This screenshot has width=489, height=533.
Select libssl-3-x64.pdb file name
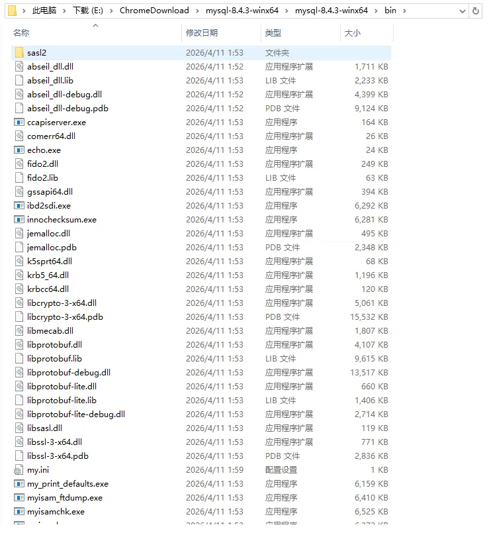(58, 456)
